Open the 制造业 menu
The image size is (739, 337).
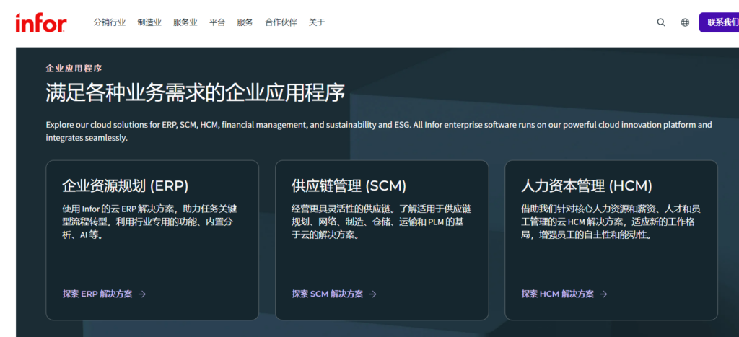pyautogui.click(x=149, y=22)
